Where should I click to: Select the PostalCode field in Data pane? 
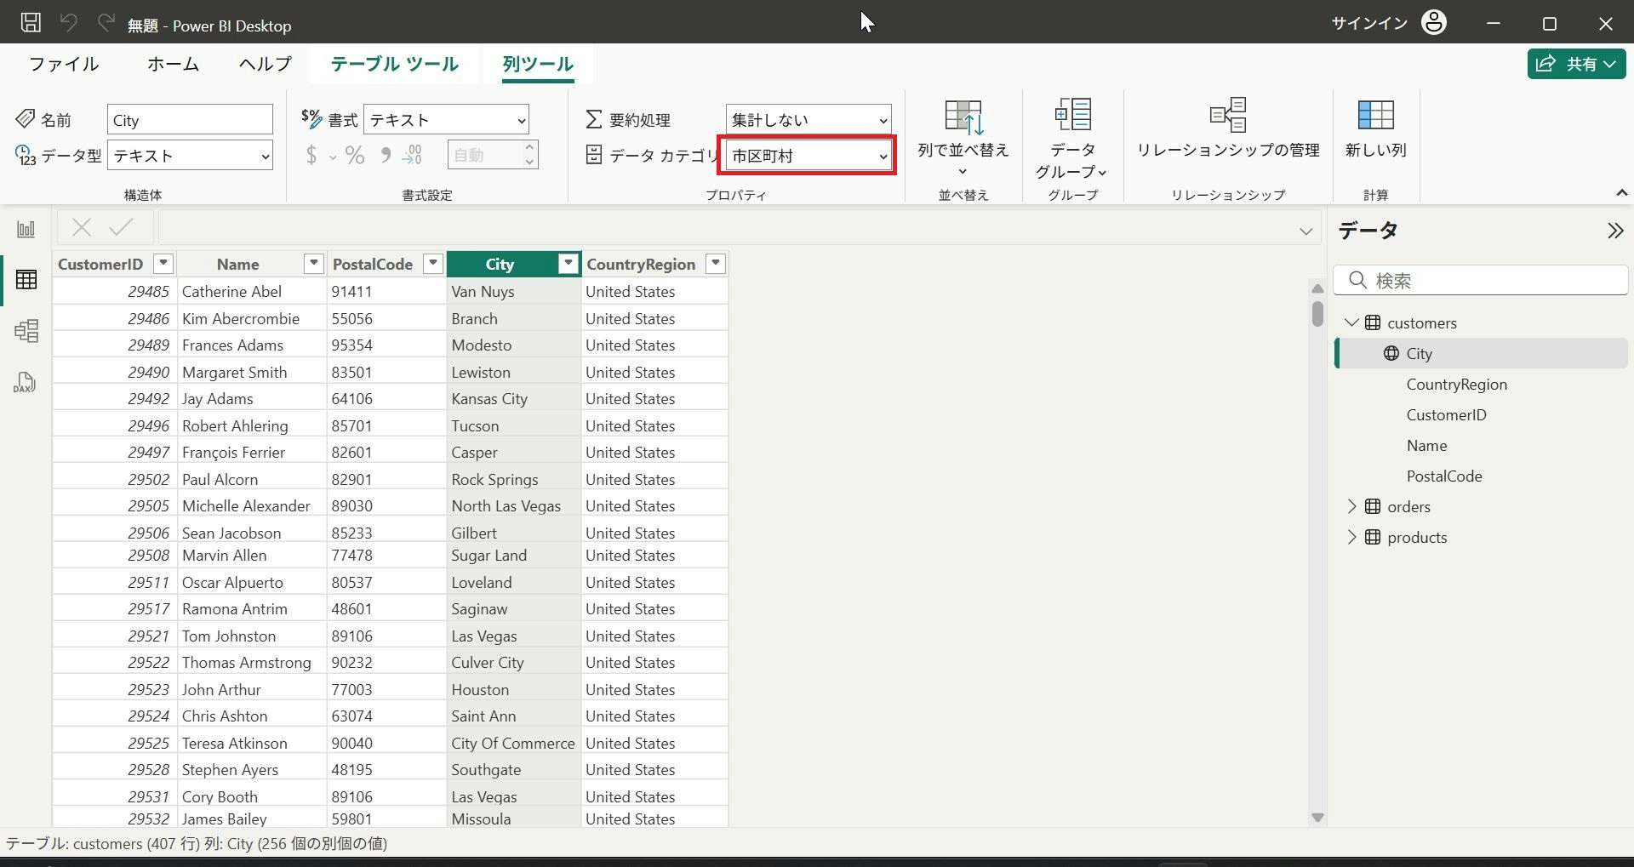(1444, 476)
